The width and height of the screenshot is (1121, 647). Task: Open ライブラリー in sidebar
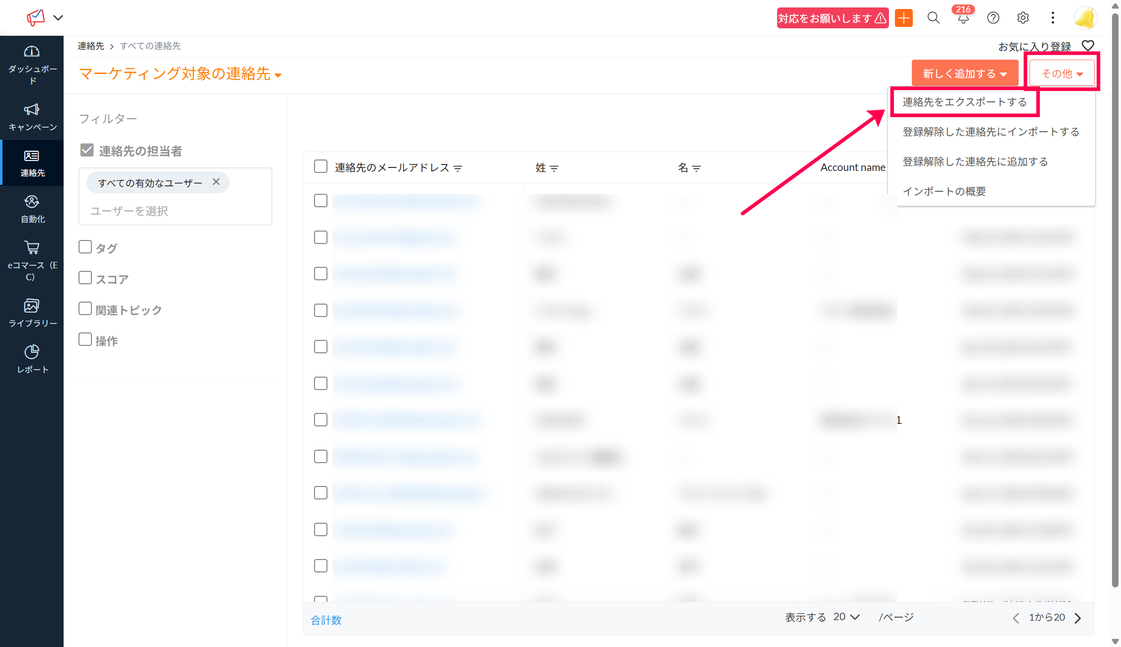coord(32,313)
